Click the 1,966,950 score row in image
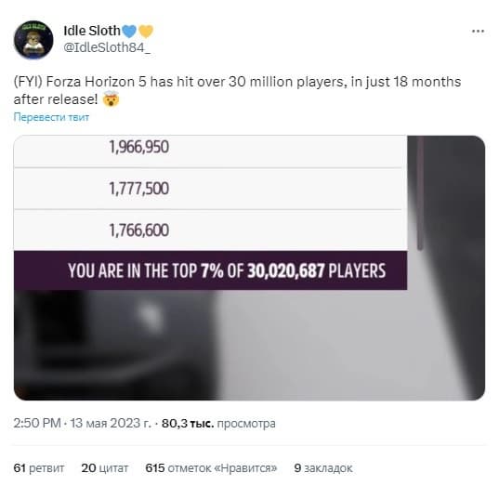499x486 pixels. [210, 151]
